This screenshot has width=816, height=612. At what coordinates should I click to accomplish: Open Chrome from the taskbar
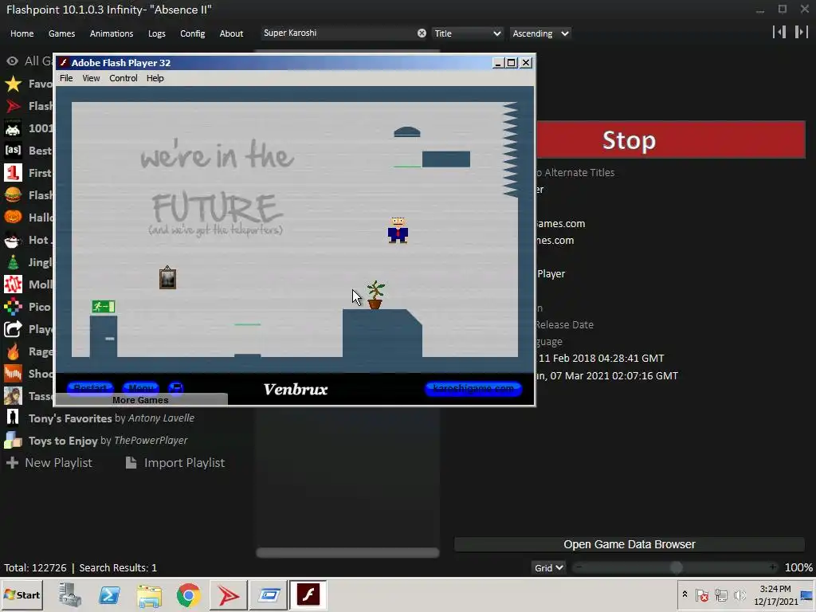point(188,594)
